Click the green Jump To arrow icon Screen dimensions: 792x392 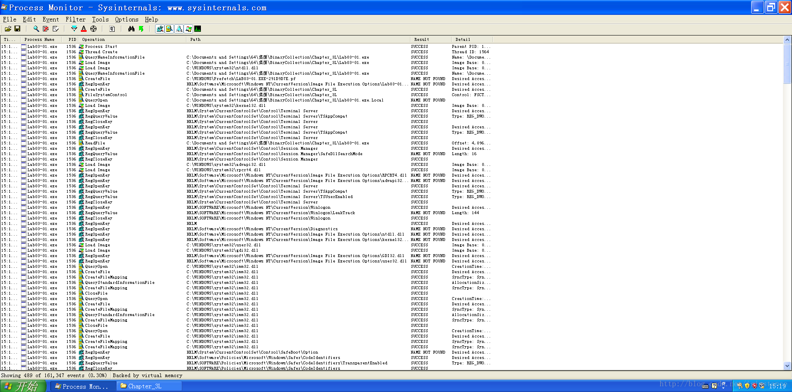coord(141,29)
